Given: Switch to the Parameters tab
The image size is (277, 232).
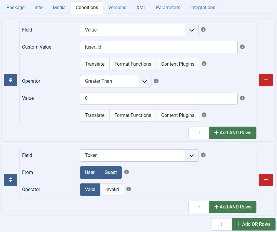Looking at the screenshot, I should (x=168, y=8).
